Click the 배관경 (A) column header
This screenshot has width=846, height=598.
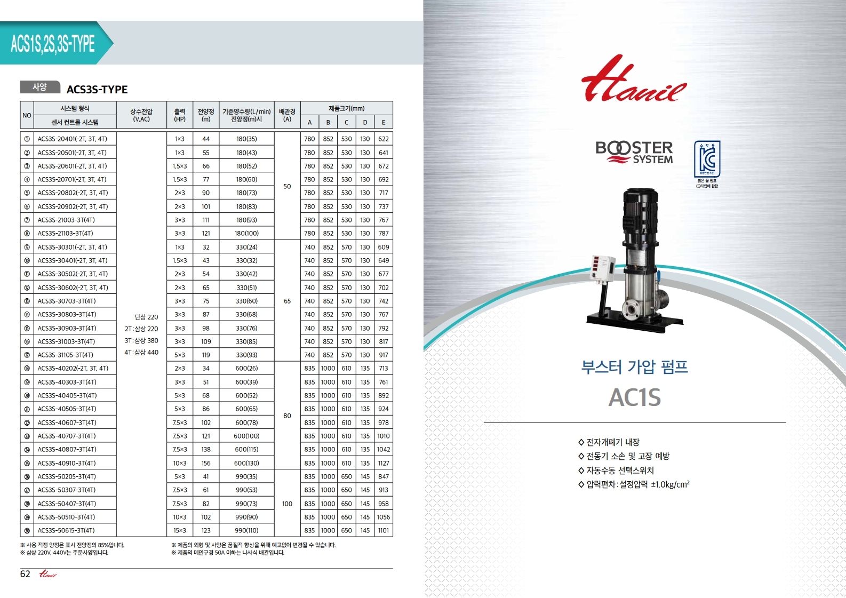coord(287,115)
